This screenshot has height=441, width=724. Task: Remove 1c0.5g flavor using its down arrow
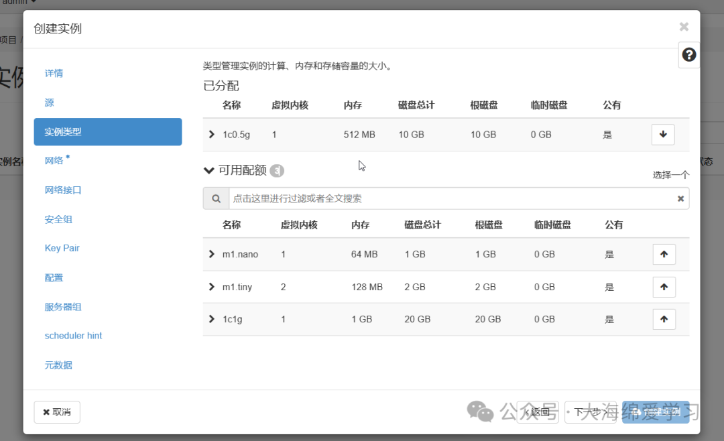tap(663, 134)
